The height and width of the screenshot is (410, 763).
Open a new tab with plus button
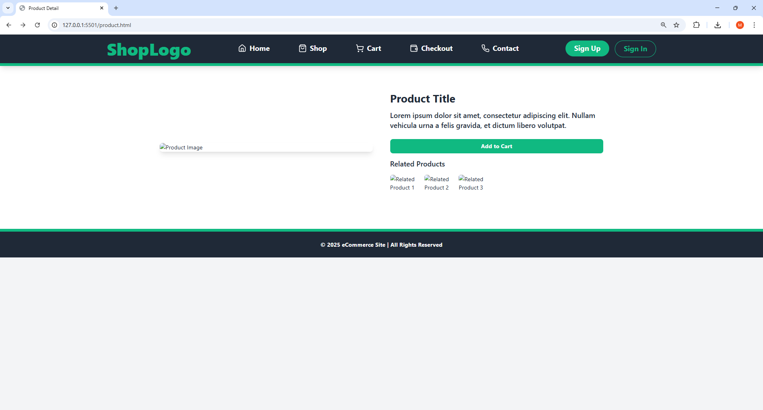click(x=116, y=8)
